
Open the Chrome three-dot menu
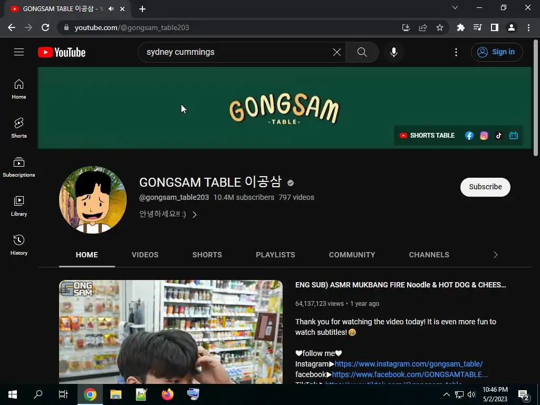528,27
